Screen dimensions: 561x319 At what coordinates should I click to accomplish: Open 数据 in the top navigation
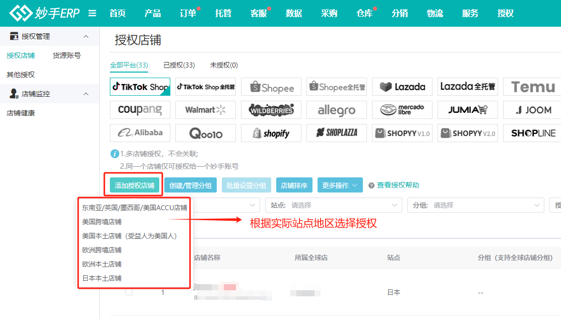pyautogui.click(x=294, y=13)
